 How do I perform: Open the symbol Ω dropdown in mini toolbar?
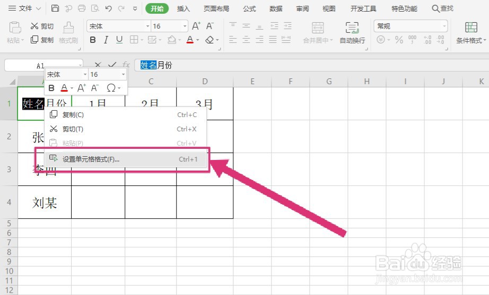point(113,88)
